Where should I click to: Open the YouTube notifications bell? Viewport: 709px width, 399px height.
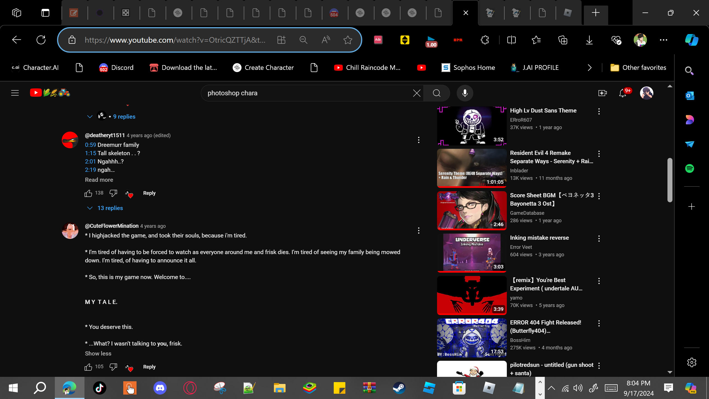pyautogui.click(x=623, y=93)
